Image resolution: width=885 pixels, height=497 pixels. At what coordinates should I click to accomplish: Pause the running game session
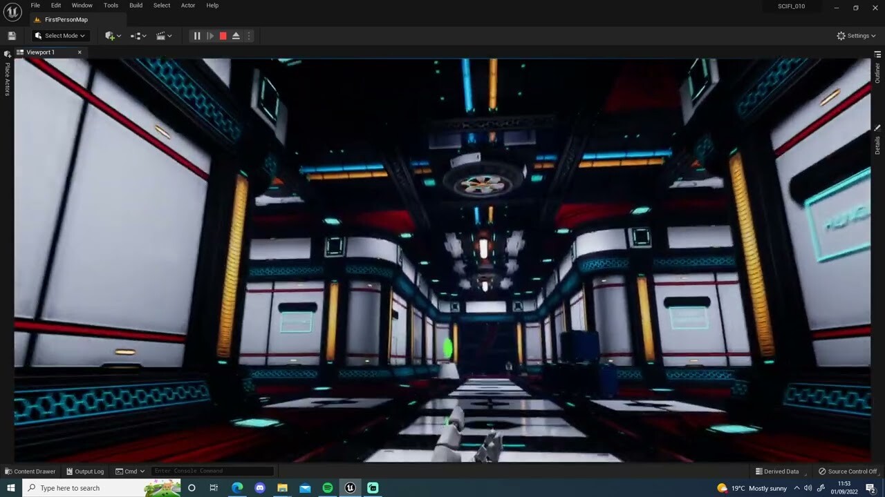coord(196,35)
